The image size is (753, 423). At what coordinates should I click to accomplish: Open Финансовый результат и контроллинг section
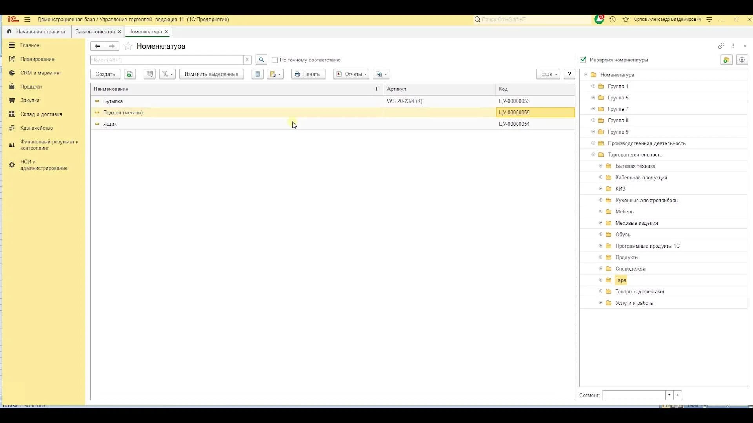click(49, 145)
